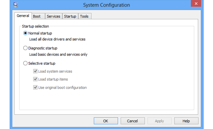
Task: Toggle the Load system services checkbox
Action: (x=35, y=71)
